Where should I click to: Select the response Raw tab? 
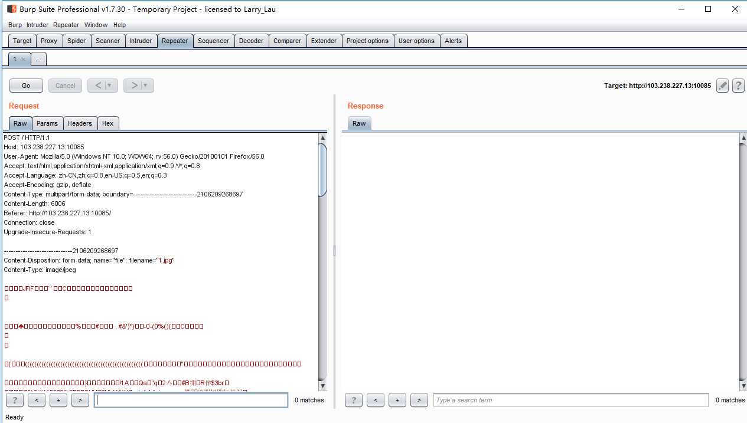coord(359,123)
